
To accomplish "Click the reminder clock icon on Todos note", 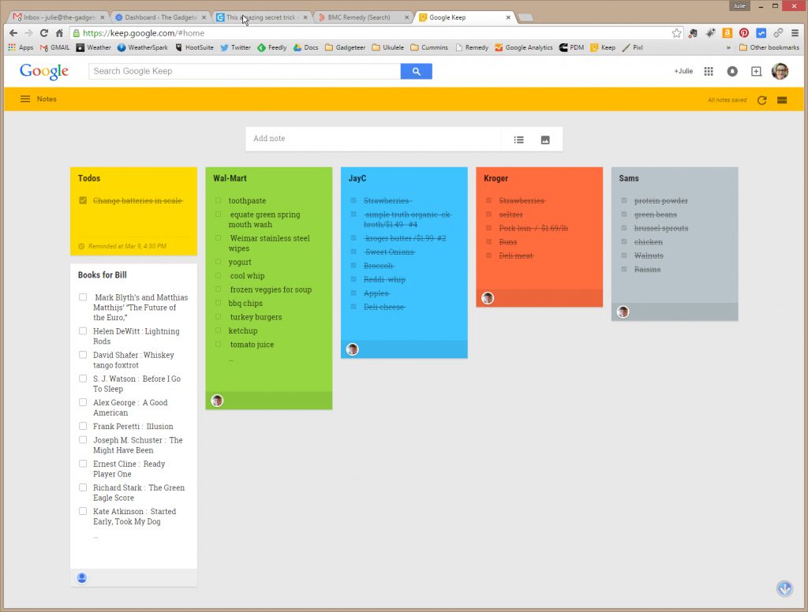I will (81, 246).
